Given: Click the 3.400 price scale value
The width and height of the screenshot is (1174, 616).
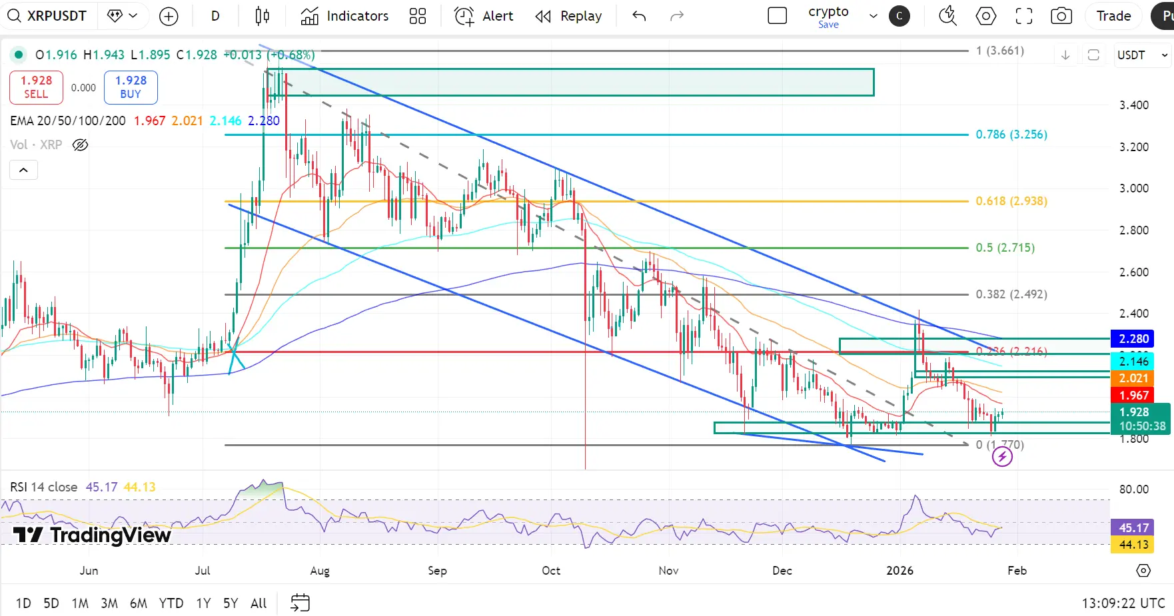Looking at the screenshot, I should point(1134,105).
